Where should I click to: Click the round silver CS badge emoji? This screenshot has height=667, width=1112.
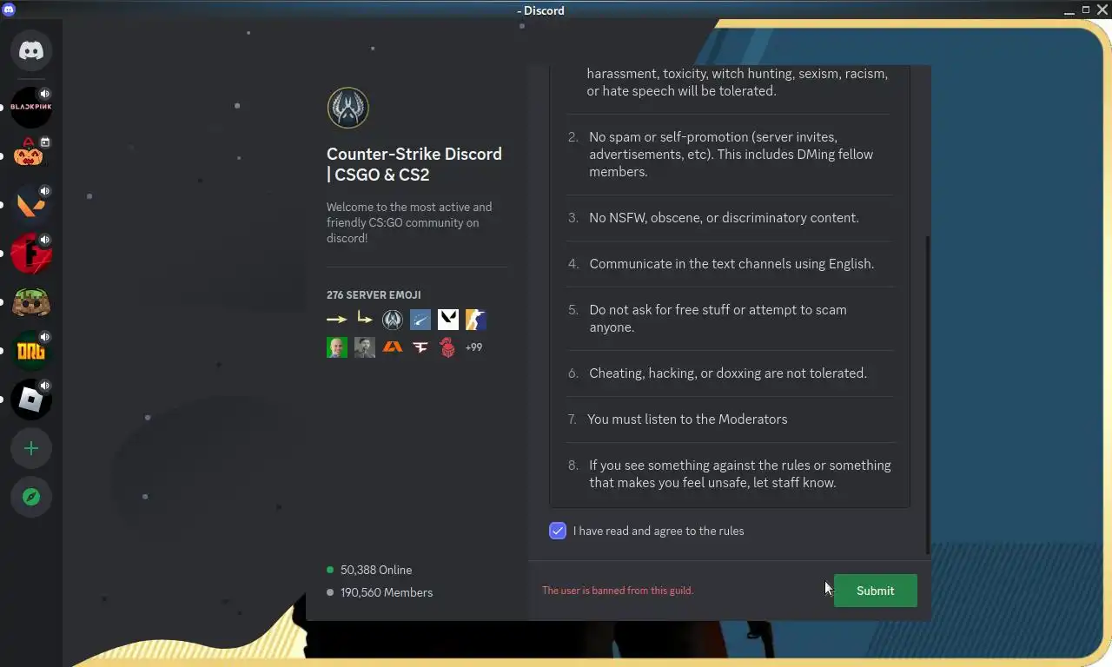point(393,320)
